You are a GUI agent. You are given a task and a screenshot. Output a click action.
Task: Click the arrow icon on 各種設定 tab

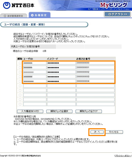click(32, 15)
